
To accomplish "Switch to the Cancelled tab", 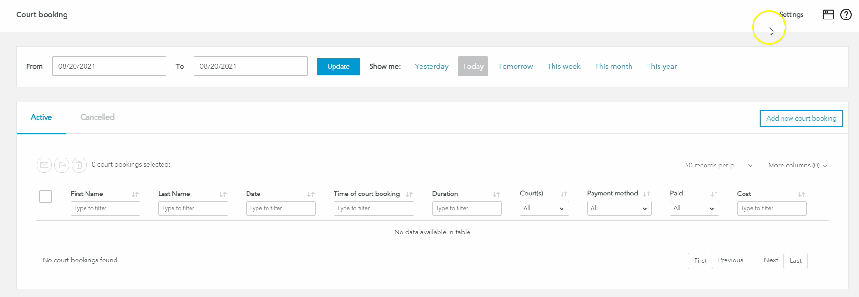I will click(97, 117).
